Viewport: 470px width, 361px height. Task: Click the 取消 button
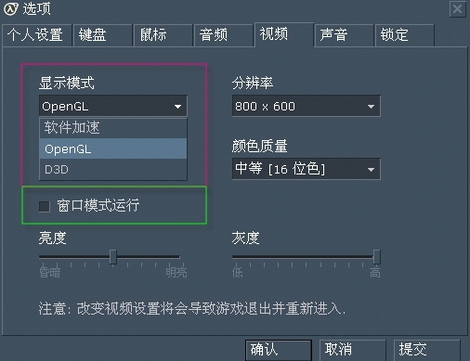click(353, 350)
